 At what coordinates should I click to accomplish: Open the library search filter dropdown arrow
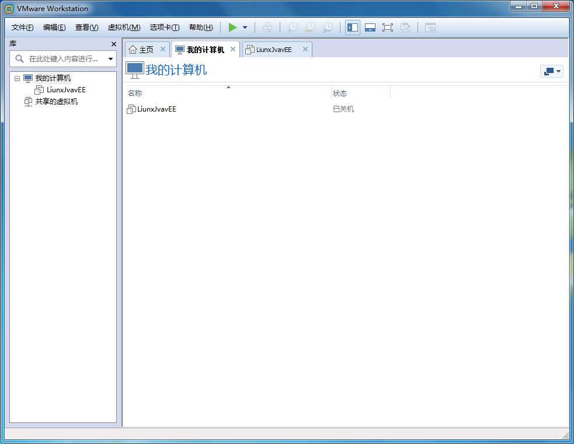[110, 58]
